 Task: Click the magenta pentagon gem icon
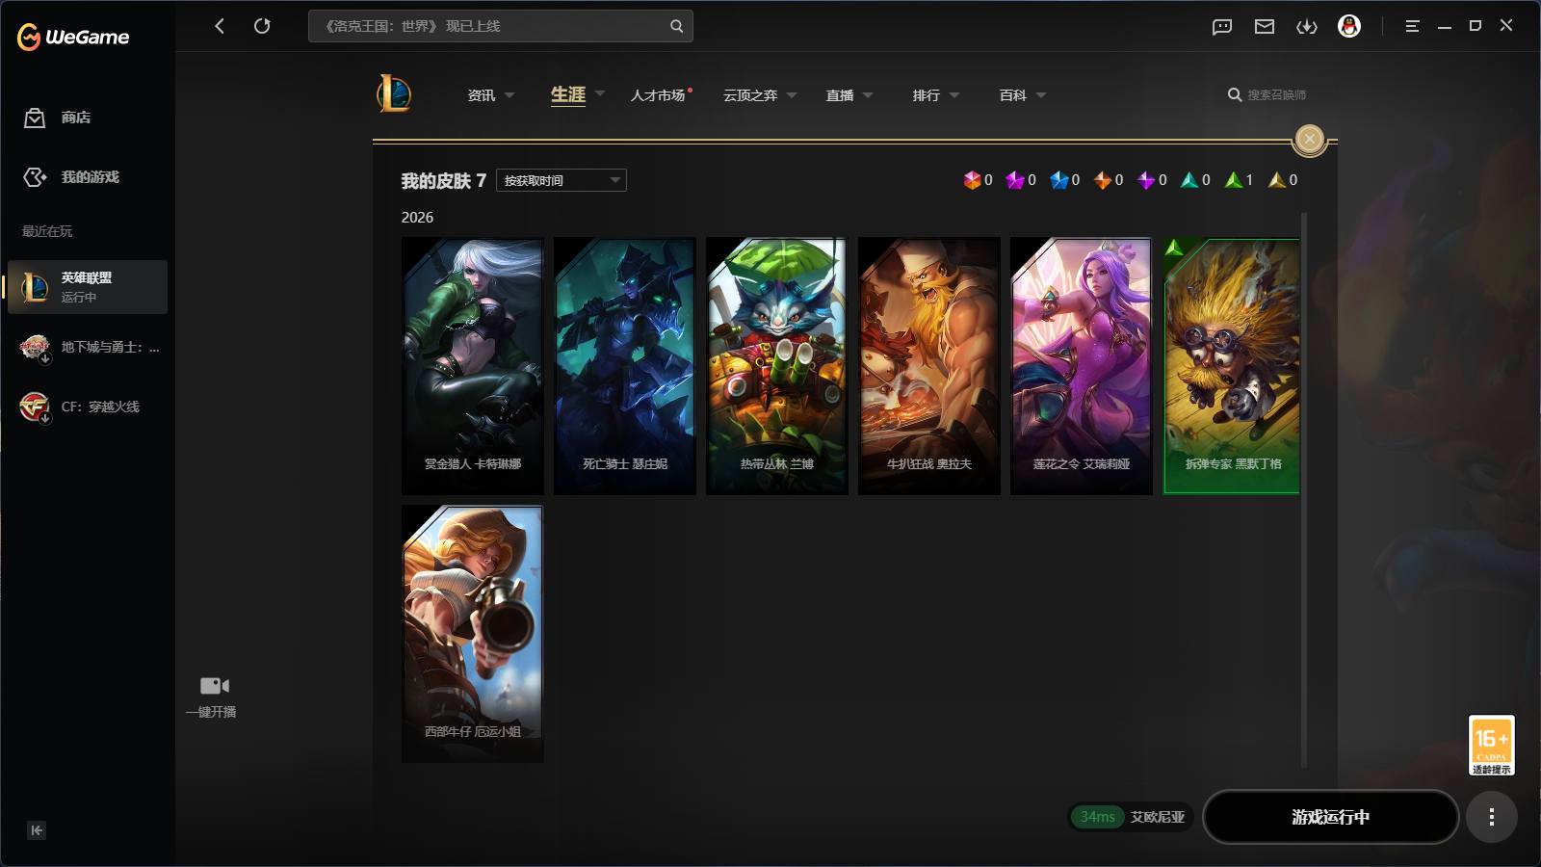pyautogui.click(x=1015, y=180)
